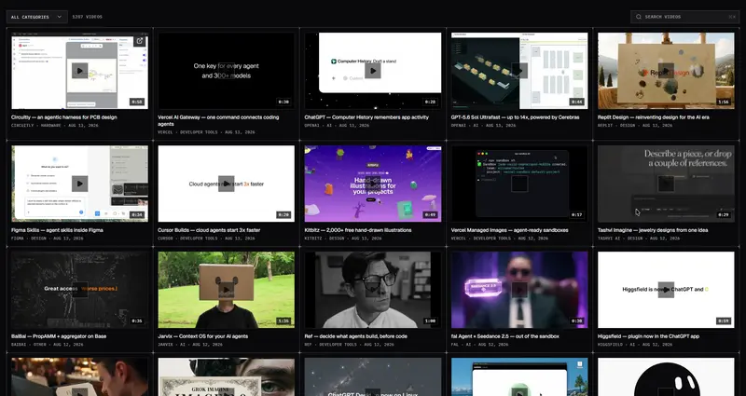Play the ChatGPT Computer History video
The image size is (746, 396).
[x=372, y=71]
